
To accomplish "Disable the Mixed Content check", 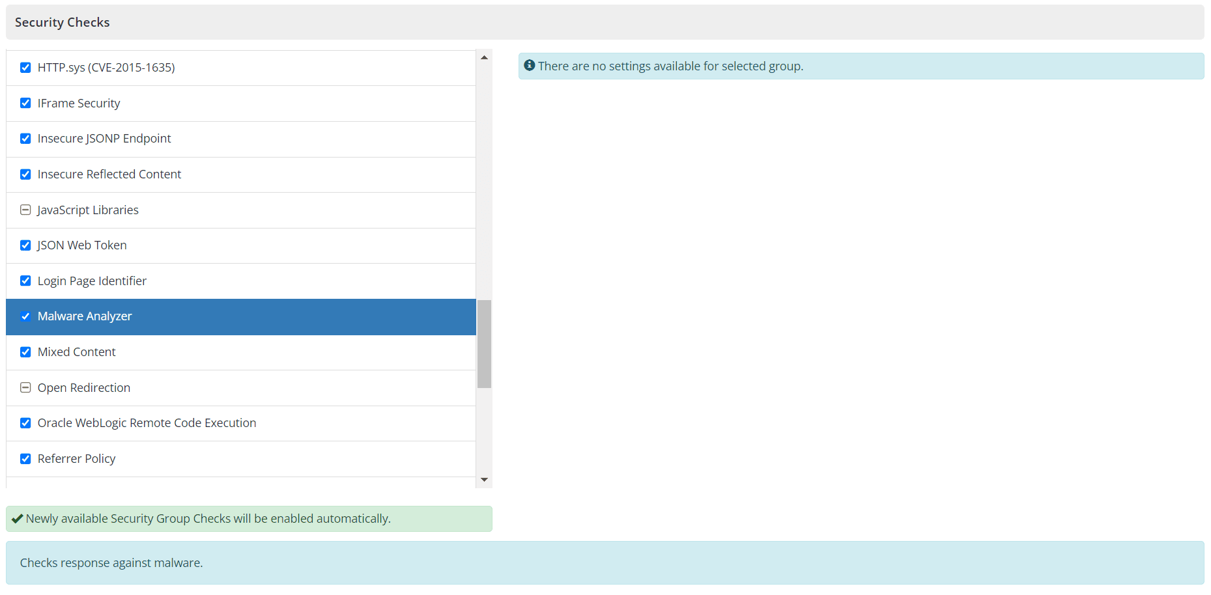I will (25, 352).
